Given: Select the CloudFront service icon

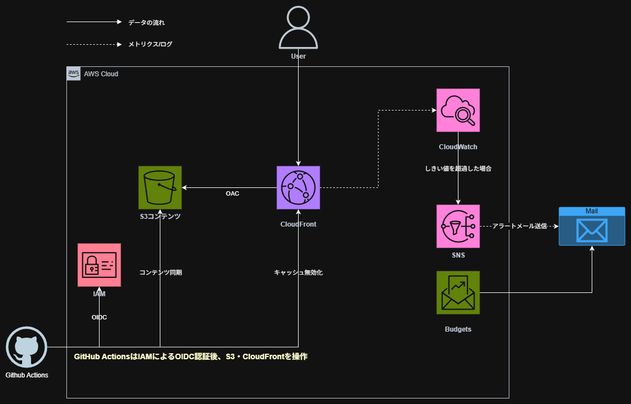Looking at the screenshot, I should tap(298, 187).
